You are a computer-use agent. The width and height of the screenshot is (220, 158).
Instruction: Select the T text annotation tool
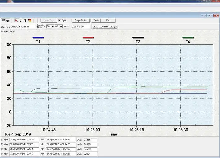point(25,21)
